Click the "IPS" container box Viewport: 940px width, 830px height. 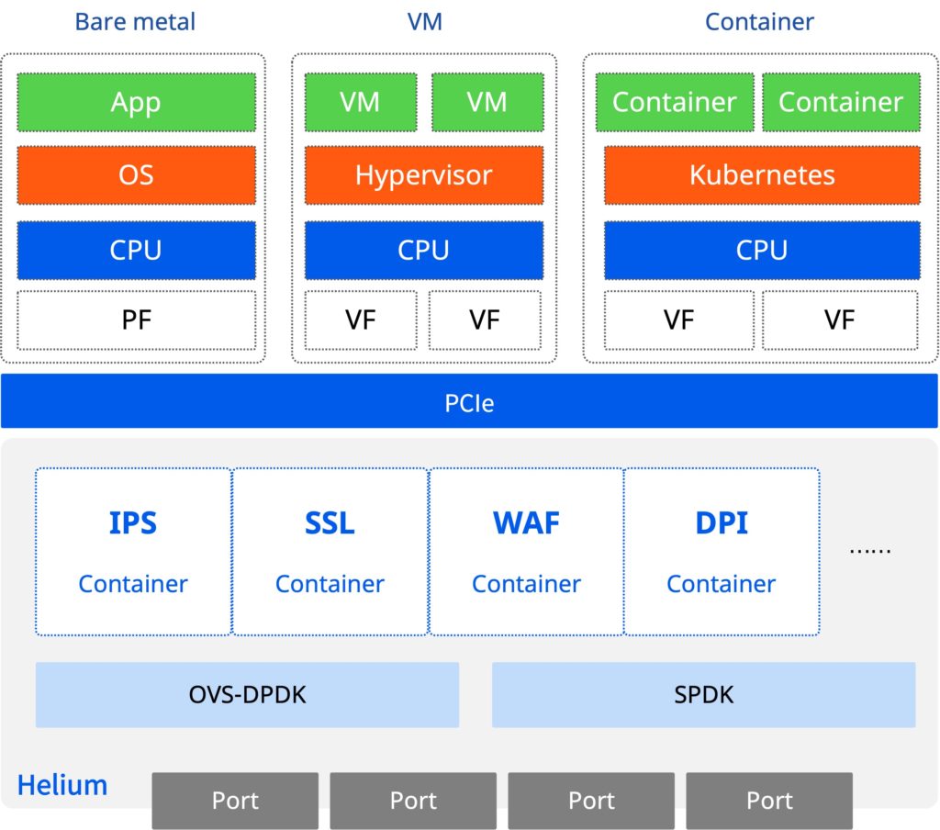[x=133, y=551]
